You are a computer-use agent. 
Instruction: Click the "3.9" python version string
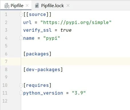click(x=79, y=93)
